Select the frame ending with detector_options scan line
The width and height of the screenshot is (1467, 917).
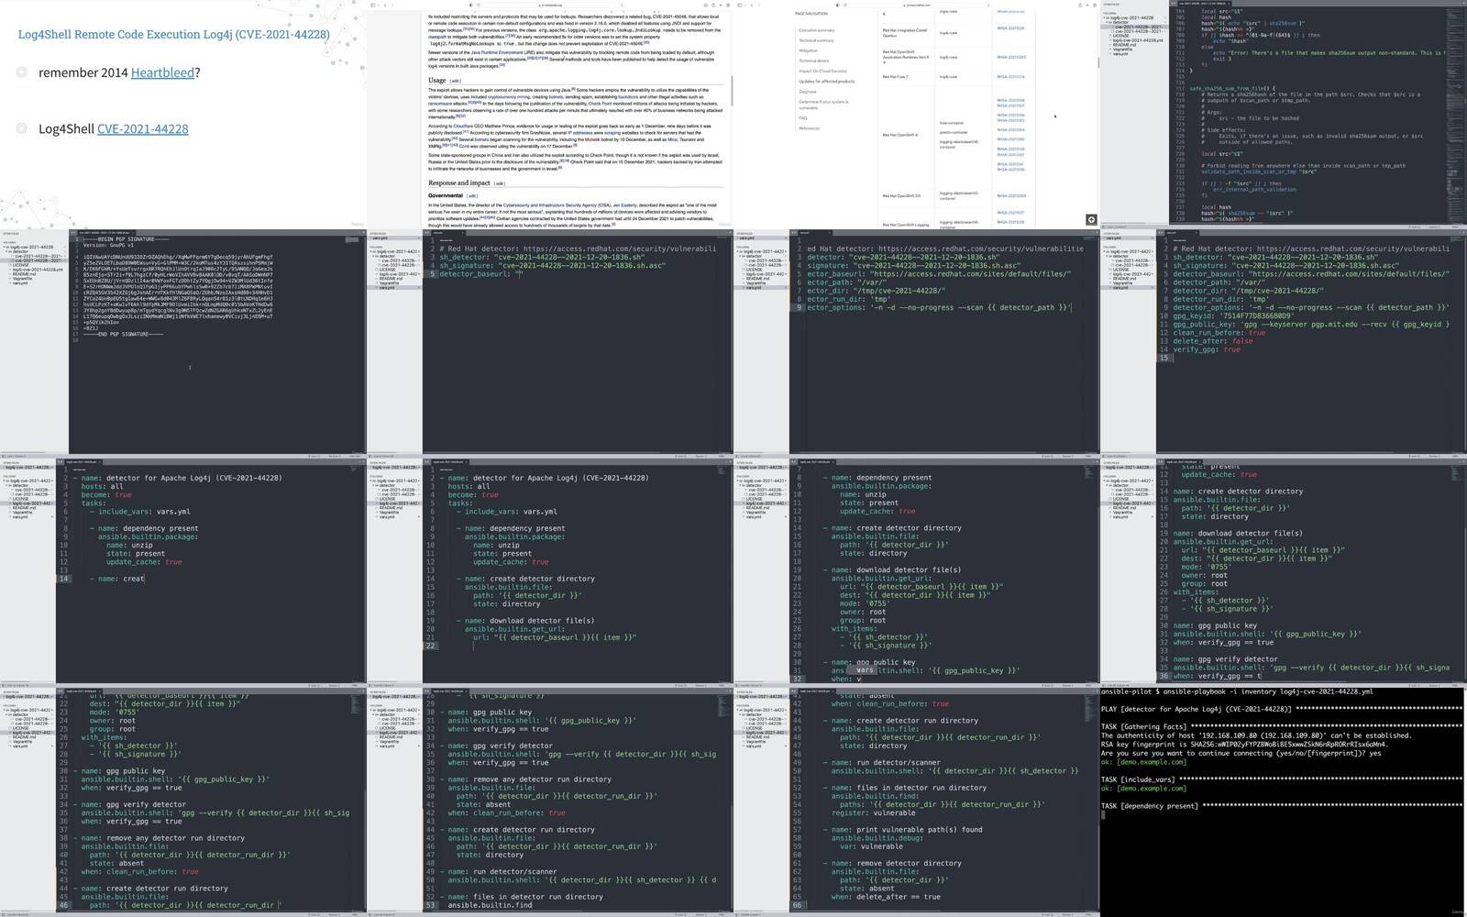click(x=917, y=343)
